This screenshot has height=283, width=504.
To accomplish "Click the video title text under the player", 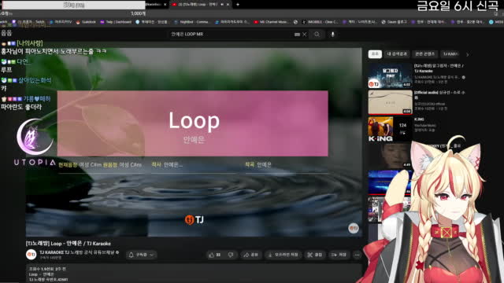I will pyautogui.click(x=69, y=244).
